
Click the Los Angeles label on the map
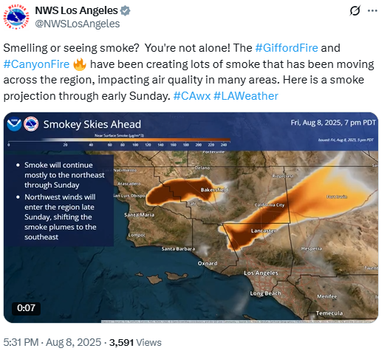(261, 273)
